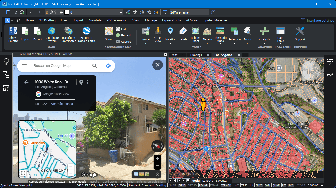The height and width of the screenshot is (188, 336).
Task: Close the Street View panorama with the X button
Action: 158,65
